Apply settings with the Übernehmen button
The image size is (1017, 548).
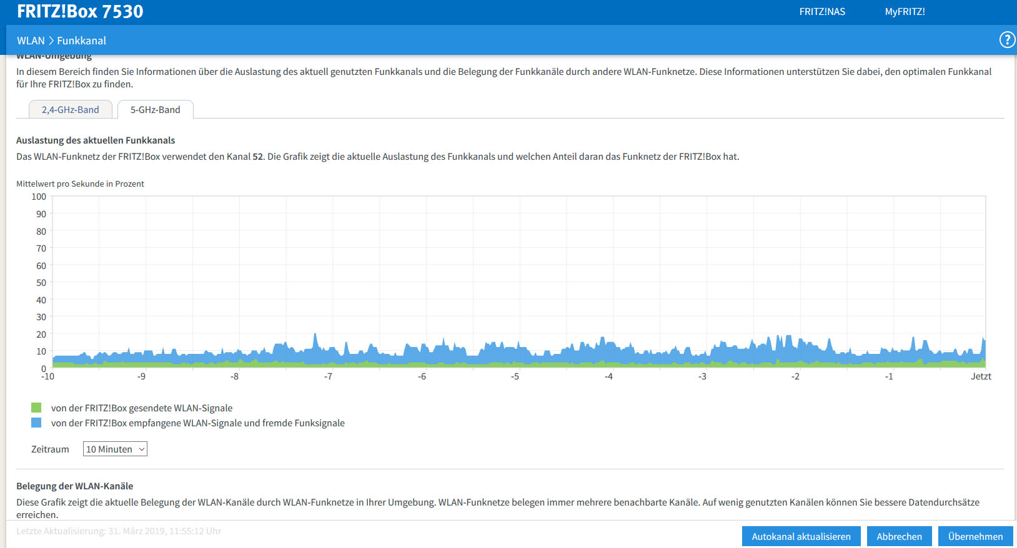tap(975, 536)
